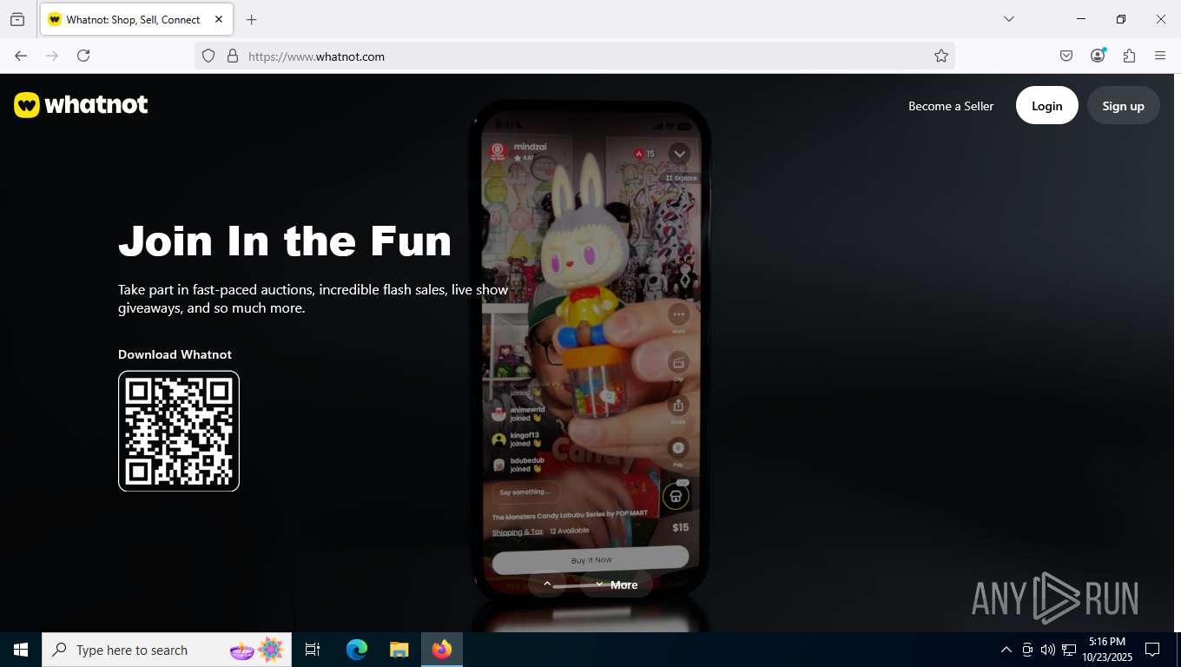Launch Microsoft Edge from the taskbar
1181x667 pixels.
tap(357, 650)
